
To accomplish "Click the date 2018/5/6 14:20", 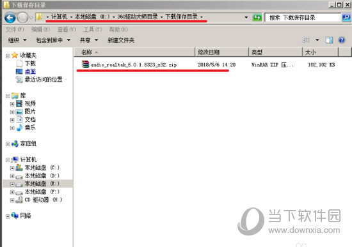I will click(216, 64).
